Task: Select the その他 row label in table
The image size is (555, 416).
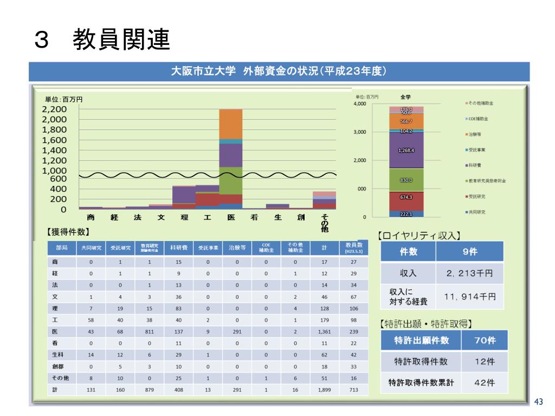Action: point(60,378)
